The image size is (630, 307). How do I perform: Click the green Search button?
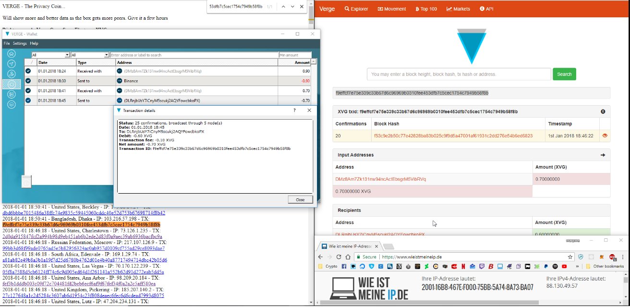pos(564,74)
